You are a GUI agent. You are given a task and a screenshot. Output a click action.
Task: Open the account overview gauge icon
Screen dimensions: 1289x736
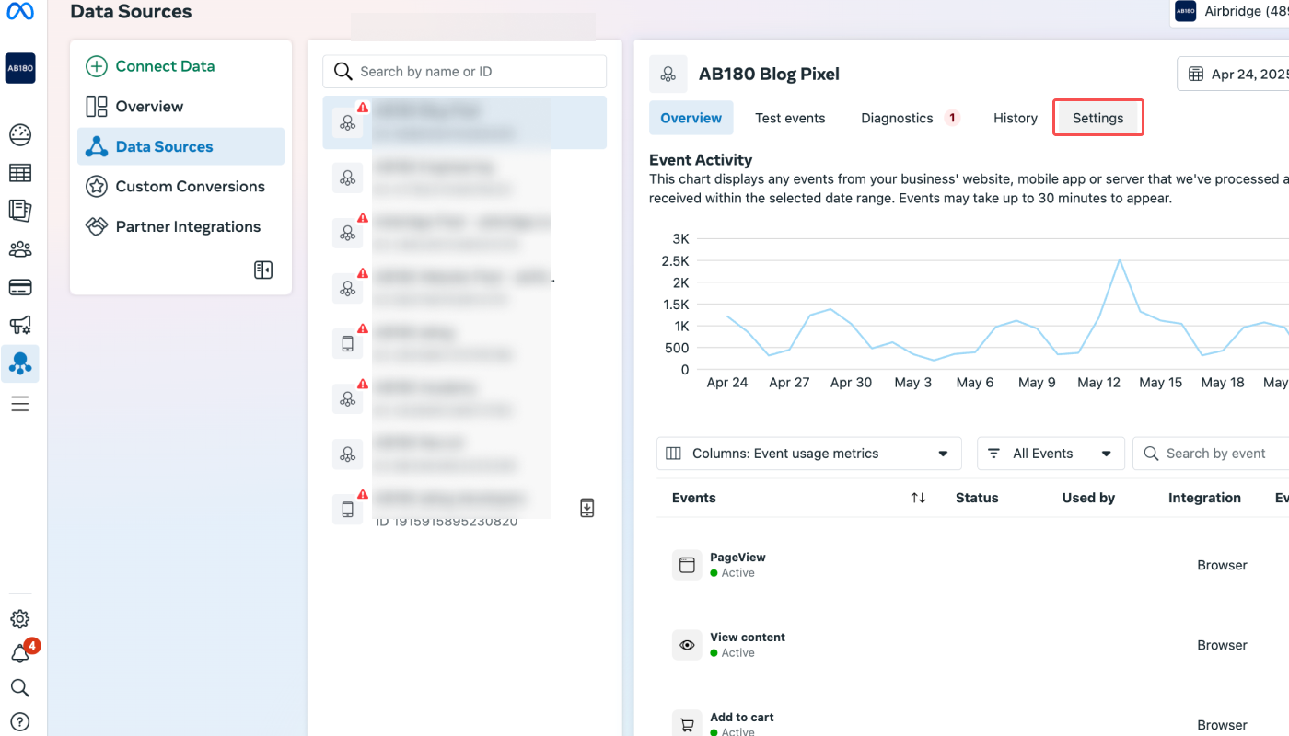point(20,134)
